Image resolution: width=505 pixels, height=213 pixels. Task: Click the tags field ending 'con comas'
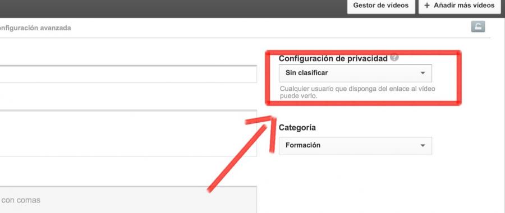click(128, 200)
